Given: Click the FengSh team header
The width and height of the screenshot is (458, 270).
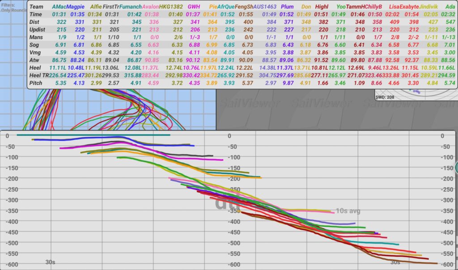Looking at the screenshot, I should click(244, 7).
